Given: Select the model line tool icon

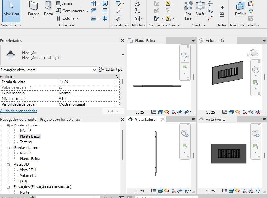Looking at the screenshot, I should (x=137, y=11).
